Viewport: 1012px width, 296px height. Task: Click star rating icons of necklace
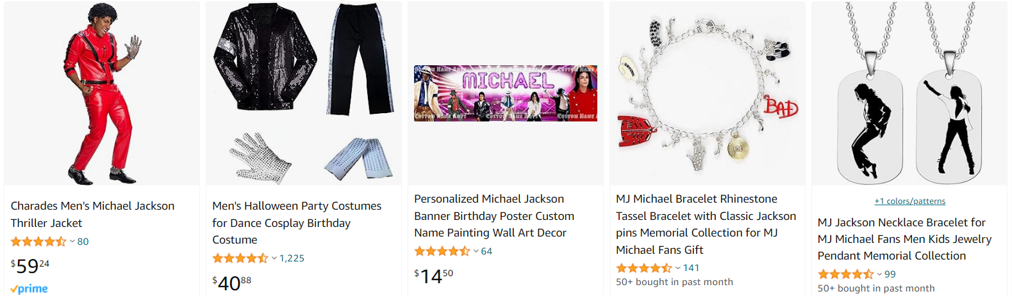(845, 274)
